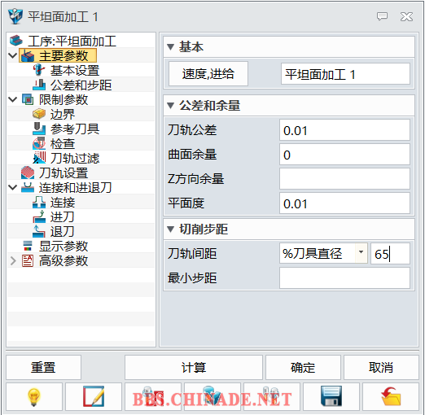Select 退刀 text in the tree

tap(63, 232)
